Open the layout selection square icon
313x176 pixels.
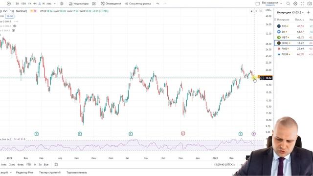[x=258, y=3]
